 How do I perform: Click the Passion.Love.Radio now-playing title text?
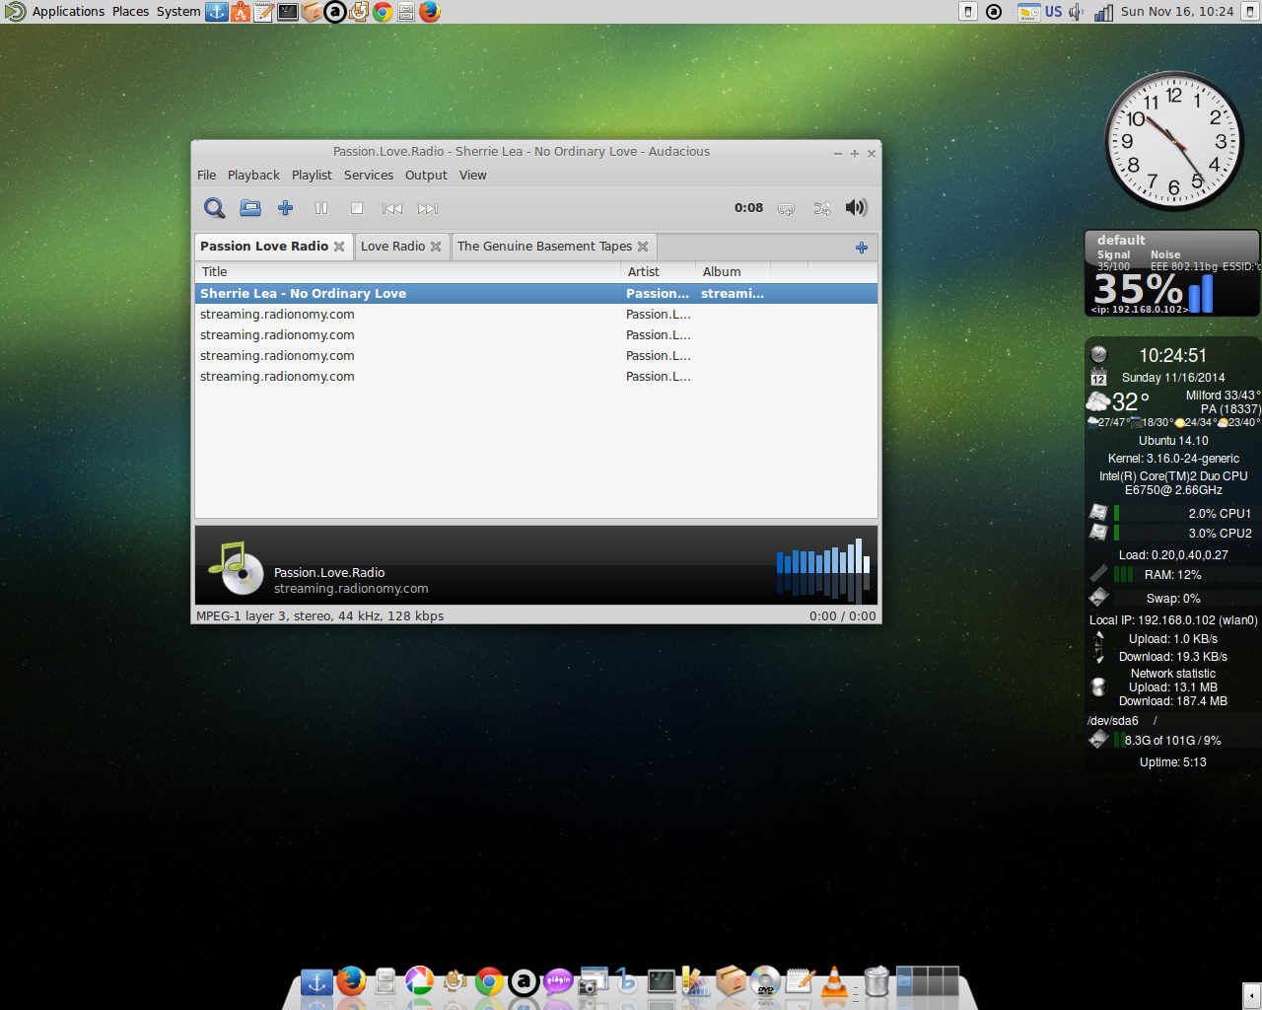pyautogui.click(x=329, y=572)
